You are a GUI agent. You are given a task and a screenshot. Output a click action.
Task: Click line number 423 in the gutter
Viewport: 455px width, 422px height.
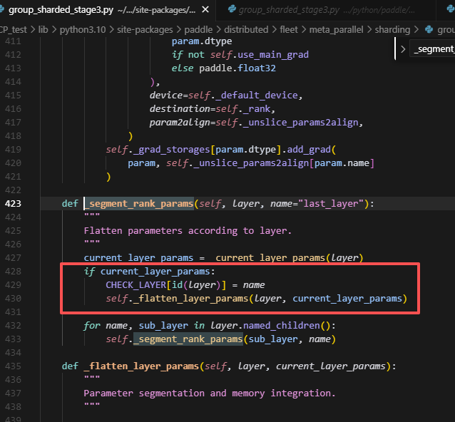[14, 204]
